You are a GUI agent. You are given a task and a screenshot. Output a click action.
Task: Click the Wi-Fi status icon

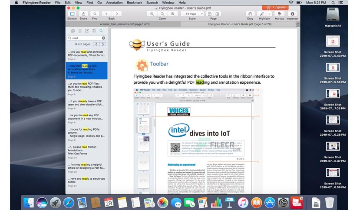pyautogui.click(x=291, y=3)
